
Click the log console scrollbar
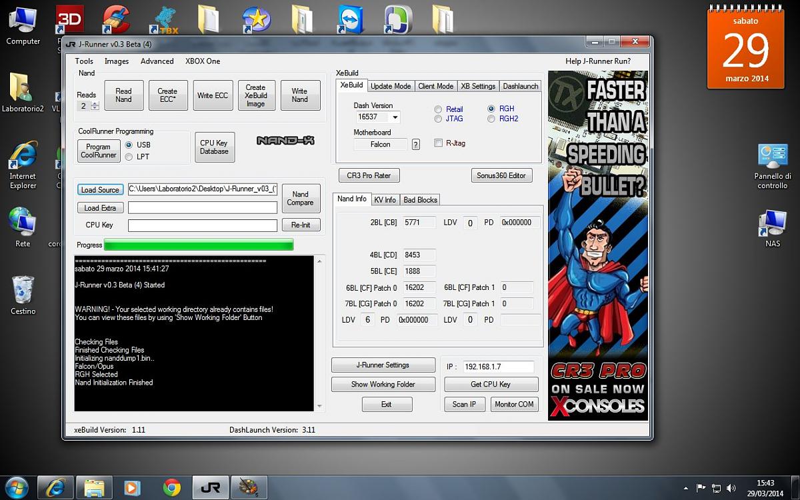click(319, 333)
